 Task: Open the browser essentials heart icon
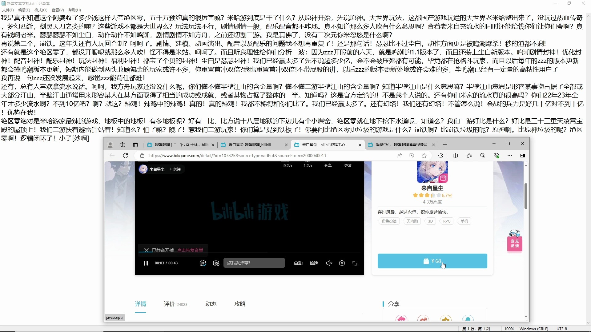pos(496,156)
